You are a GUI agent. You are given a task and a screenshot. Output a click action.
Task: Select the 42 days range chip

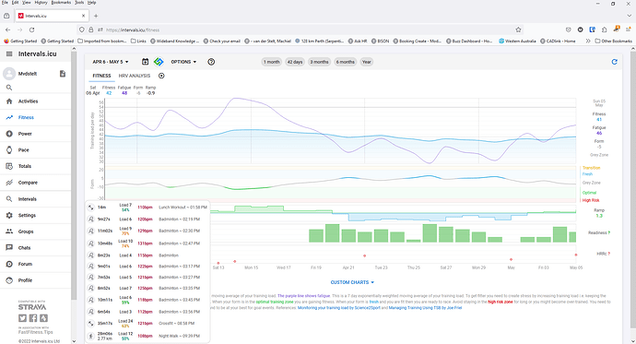[295, 62]
